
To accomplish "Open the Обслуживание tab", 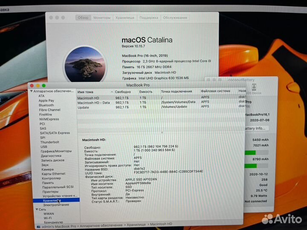I will pos(175,18).
